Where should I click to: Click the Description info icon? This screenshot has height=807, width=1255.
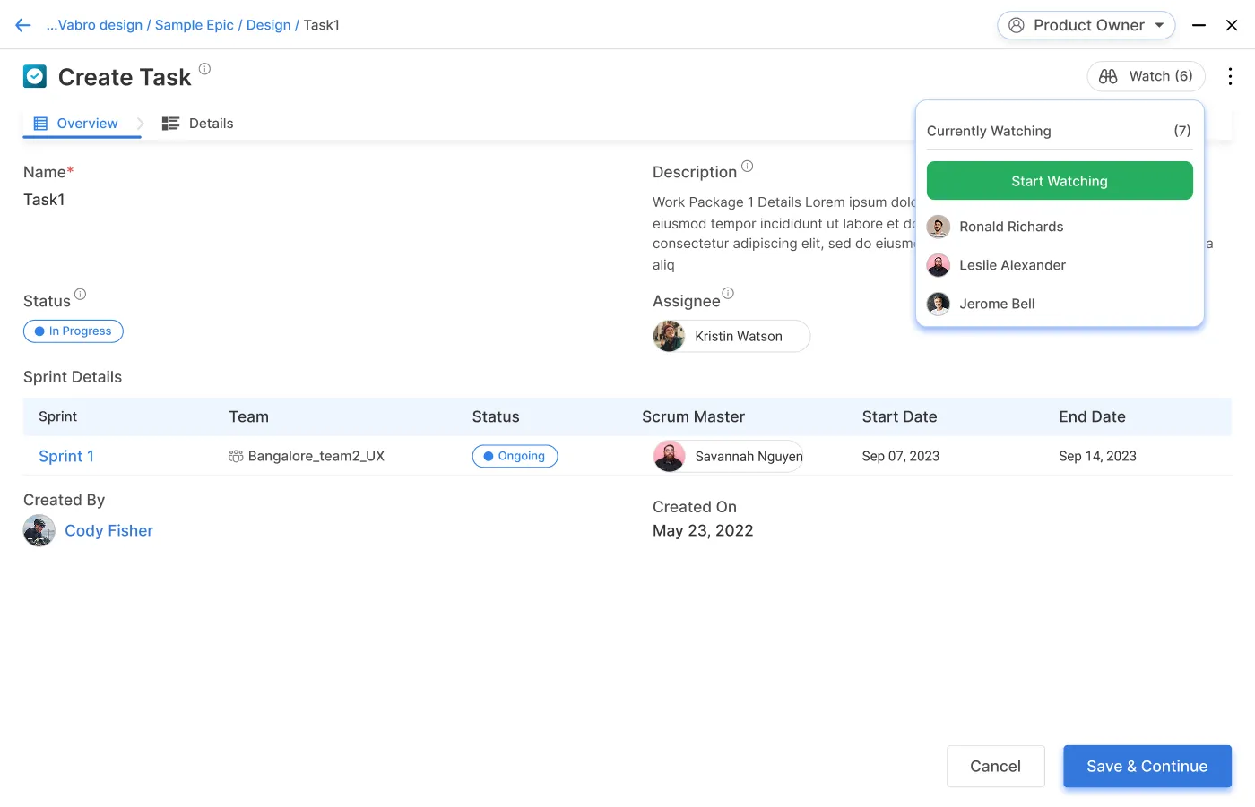coord(747,166)
